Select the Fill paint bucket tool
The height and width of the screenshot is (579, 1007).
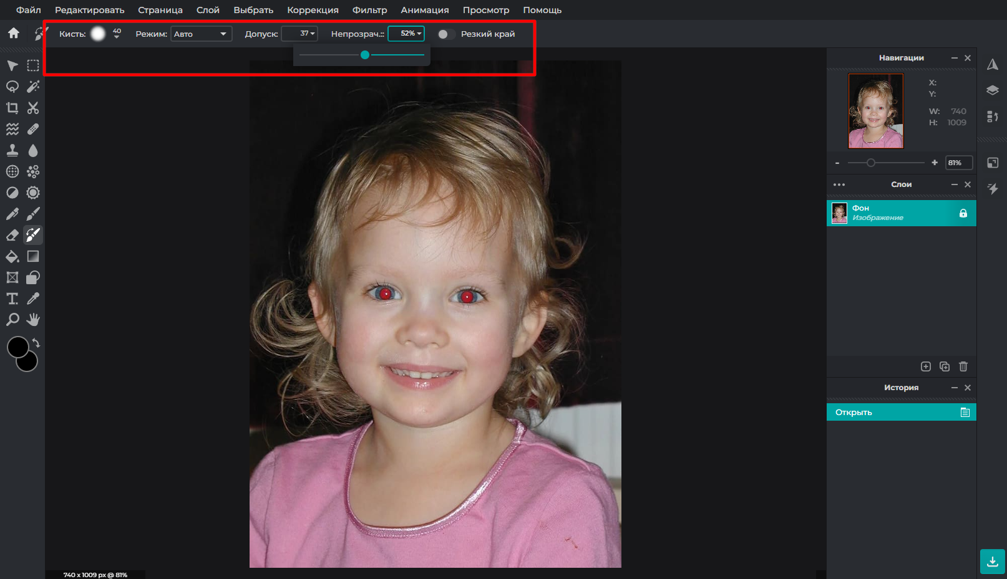click(x=12, y=256)
